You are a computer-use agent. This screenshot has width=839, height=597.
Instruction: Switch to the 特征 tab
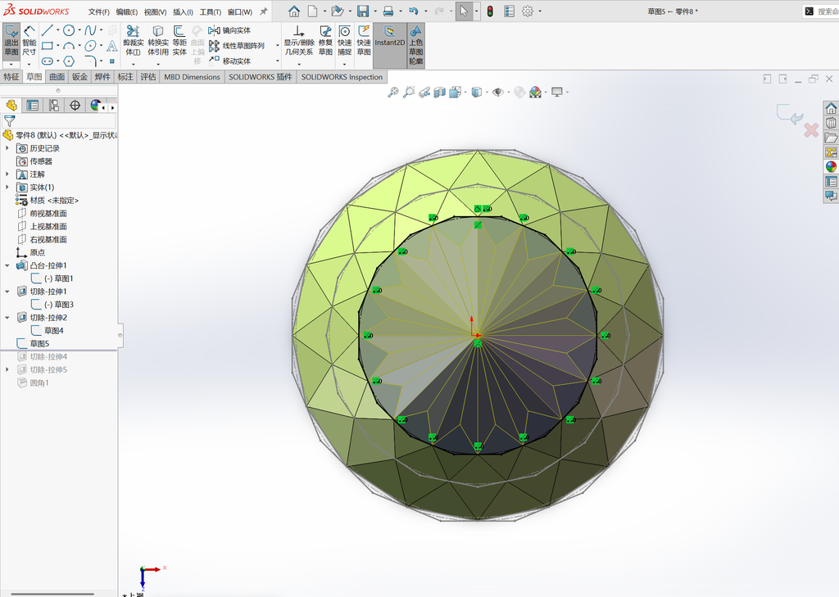[11, 77]
